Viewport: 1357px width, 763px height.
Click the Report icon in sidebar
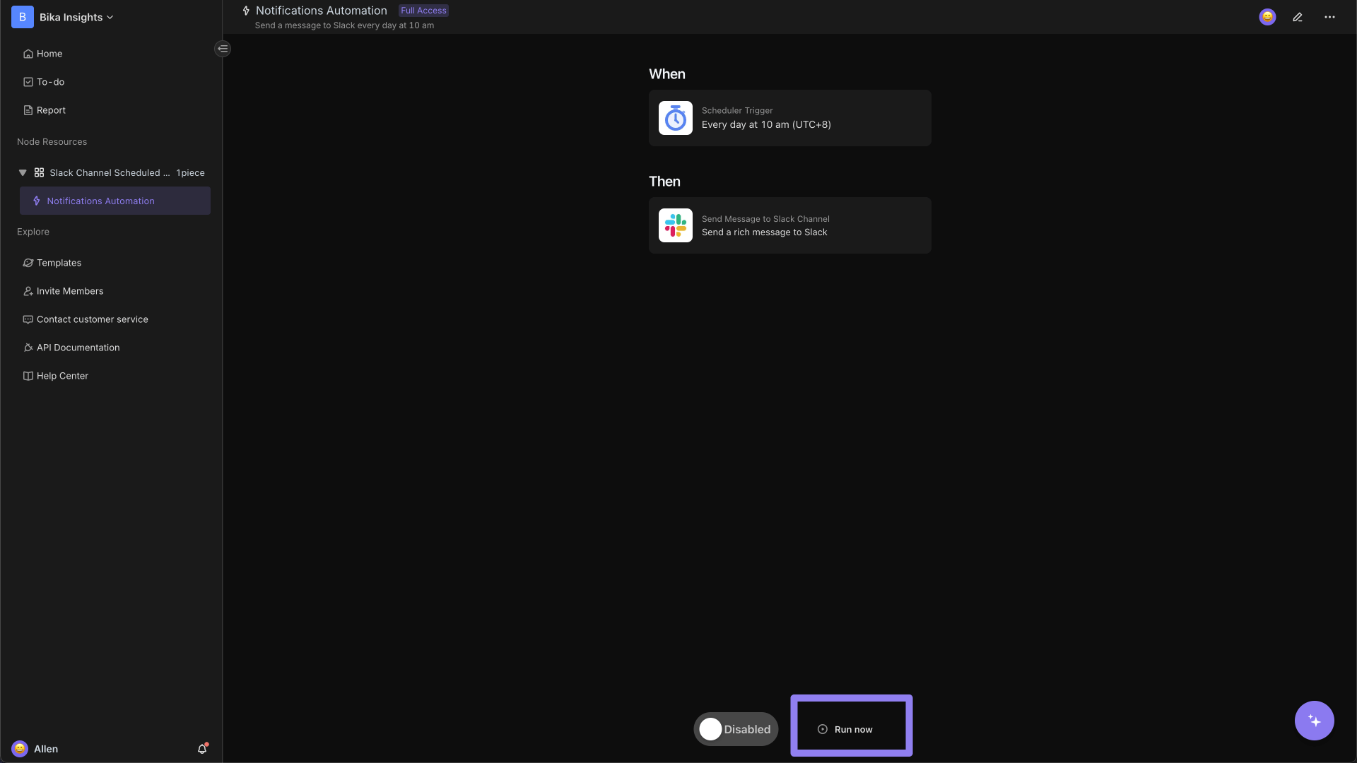tap(28, 111)
